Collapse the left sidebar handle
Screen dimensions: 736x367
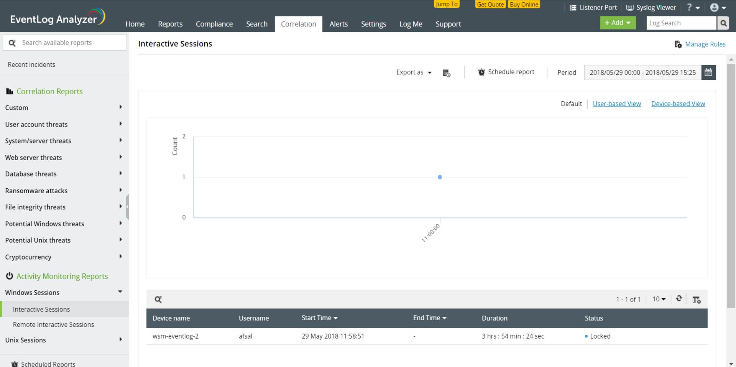[127, 207]
